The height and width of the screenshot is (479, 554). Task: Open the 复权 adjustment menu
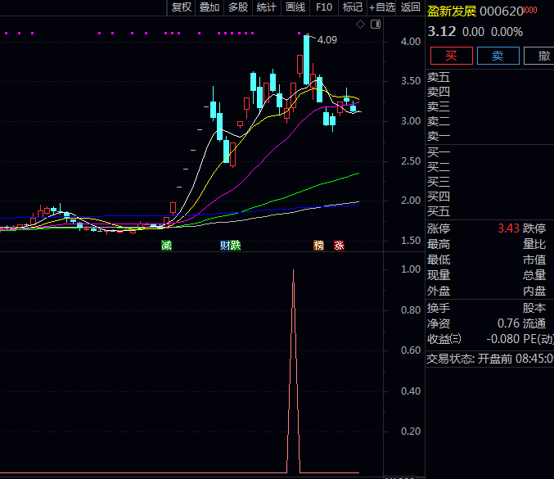click(181, 7)
